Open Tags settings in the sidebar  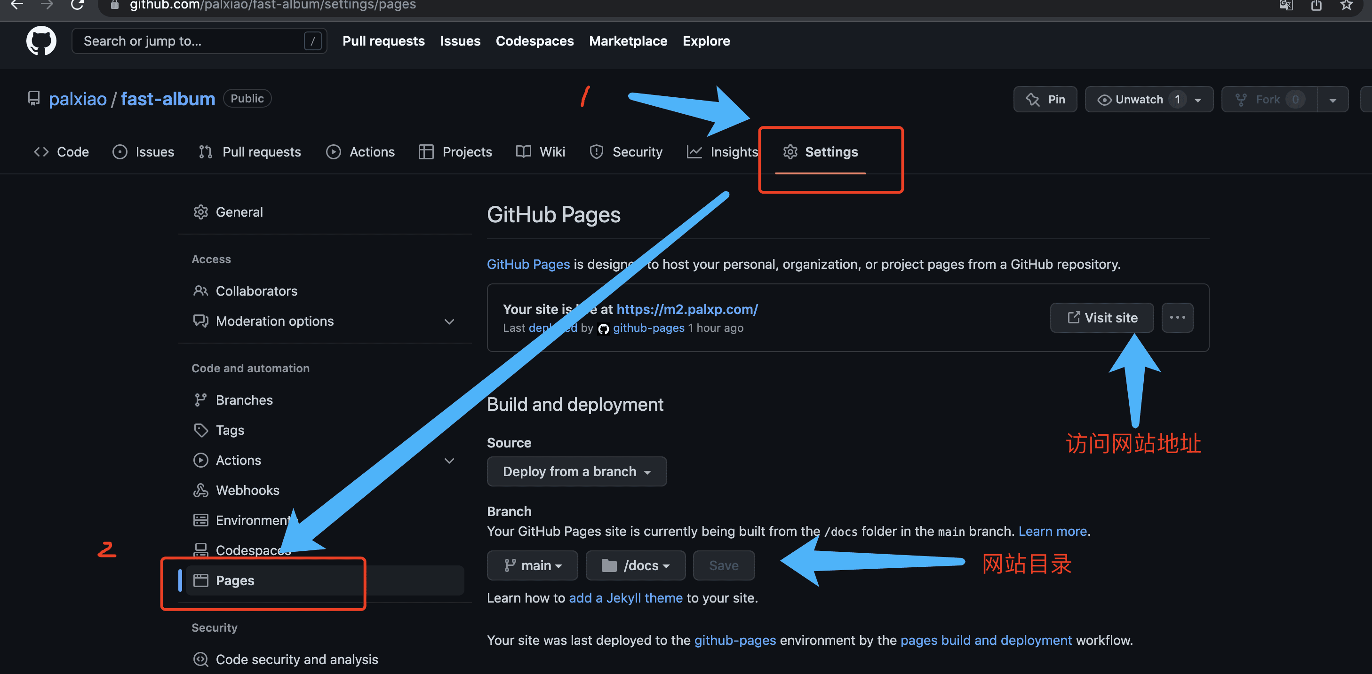click(x=325, y=431)
